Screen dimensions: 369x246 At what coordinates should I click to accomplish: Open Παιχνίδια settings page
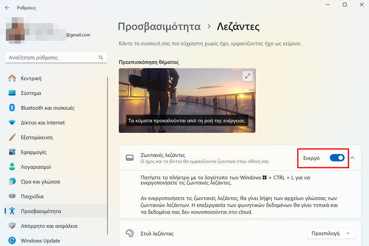(x=56, y=196)
